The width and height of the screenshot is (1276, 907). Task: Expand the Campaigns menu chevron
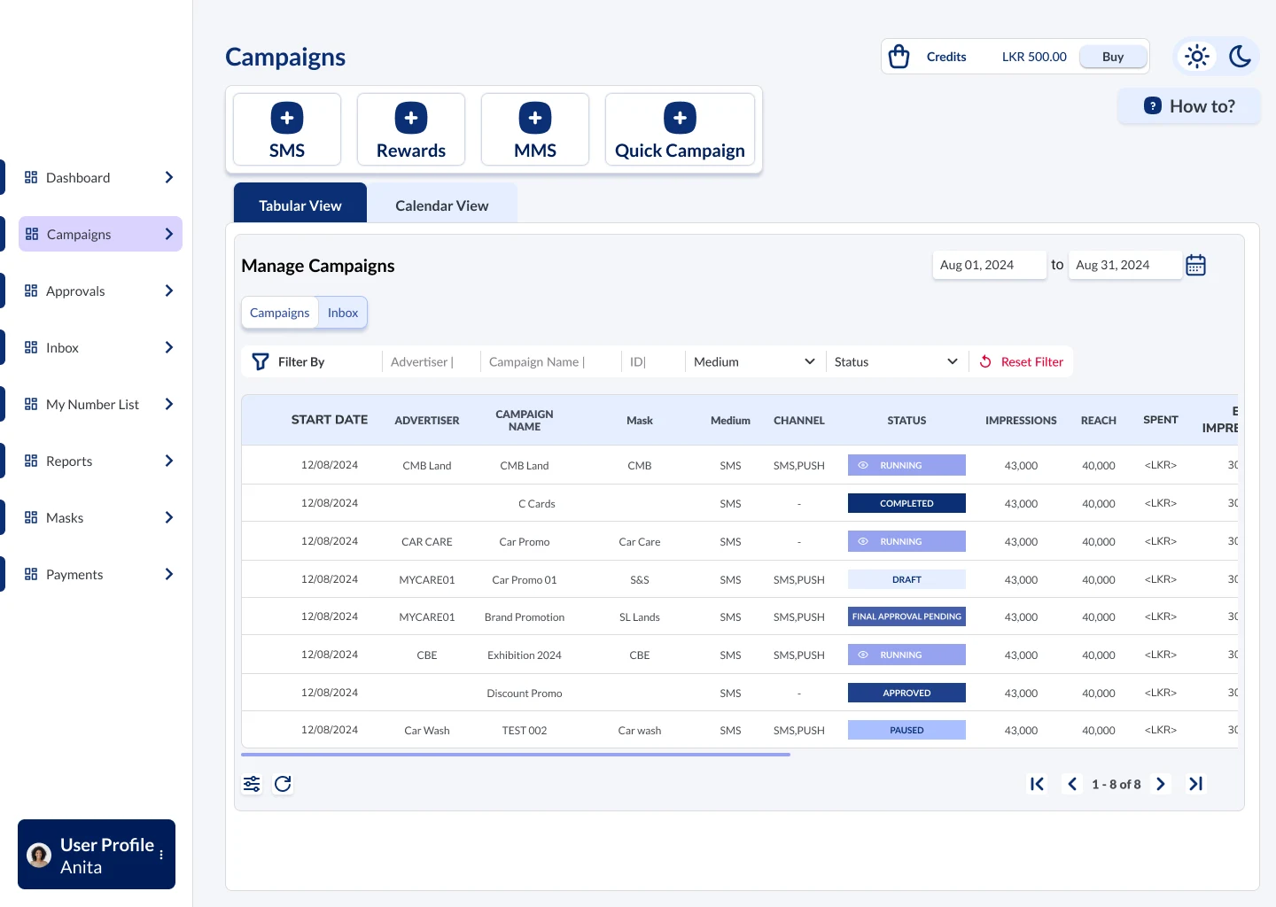[169, 234]
